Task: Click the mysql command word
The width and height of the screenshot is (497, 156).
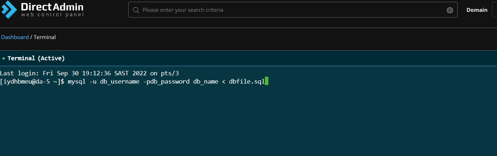Action: pyautogui.click(x=77, y=81)
